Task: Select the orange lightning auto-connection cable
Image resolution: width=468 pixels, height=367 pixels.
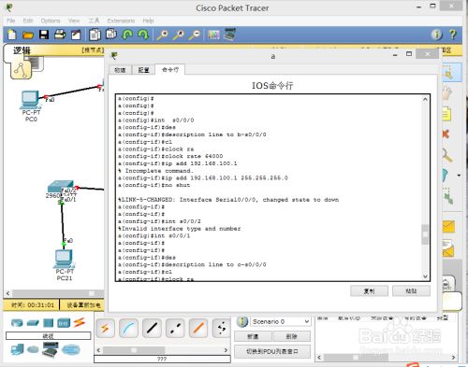Action: click(x=105, y=328)
